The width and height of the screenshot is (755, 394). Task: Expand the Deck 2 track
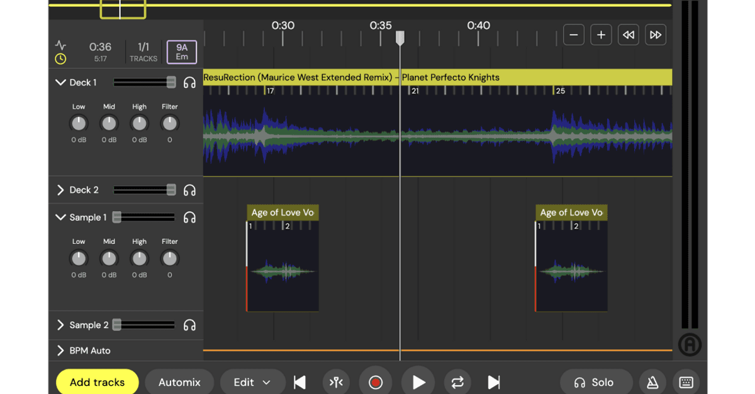click(x=60, y=190)
